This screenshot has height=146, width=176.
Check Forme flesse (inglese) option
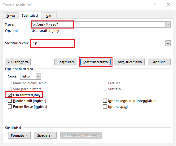10,106
